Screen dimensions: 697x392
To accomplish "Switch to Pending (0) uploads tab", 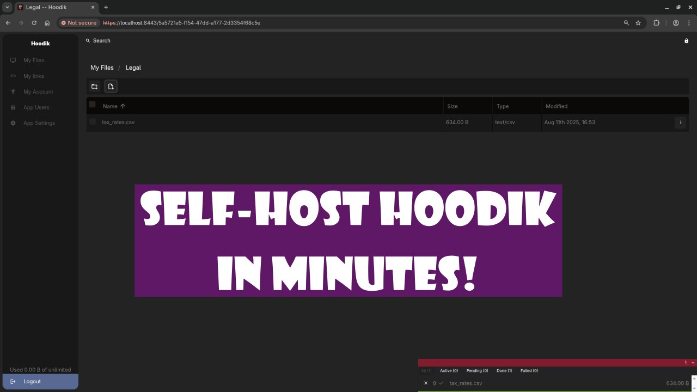I will [x=477, y=371].
